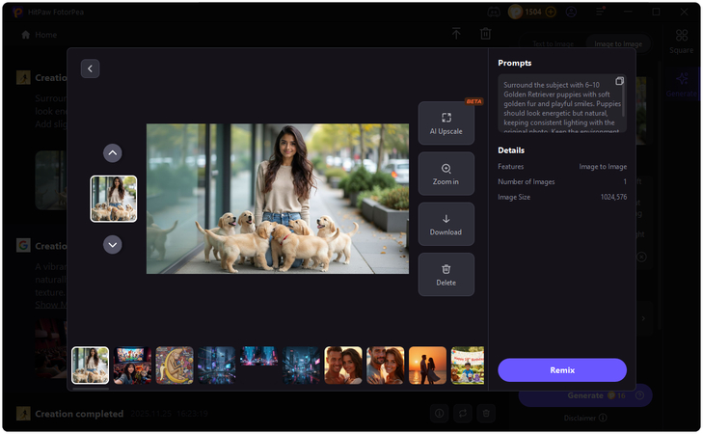Click the upload icon in top bar
The height and width of the screenshot is (434, 703).
(x=456, y=34)
